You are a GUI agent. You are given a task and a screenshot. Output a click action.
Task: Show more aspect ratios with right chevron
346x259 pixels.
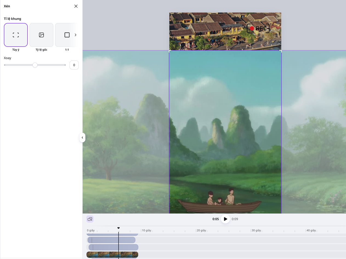pos(76,35)
